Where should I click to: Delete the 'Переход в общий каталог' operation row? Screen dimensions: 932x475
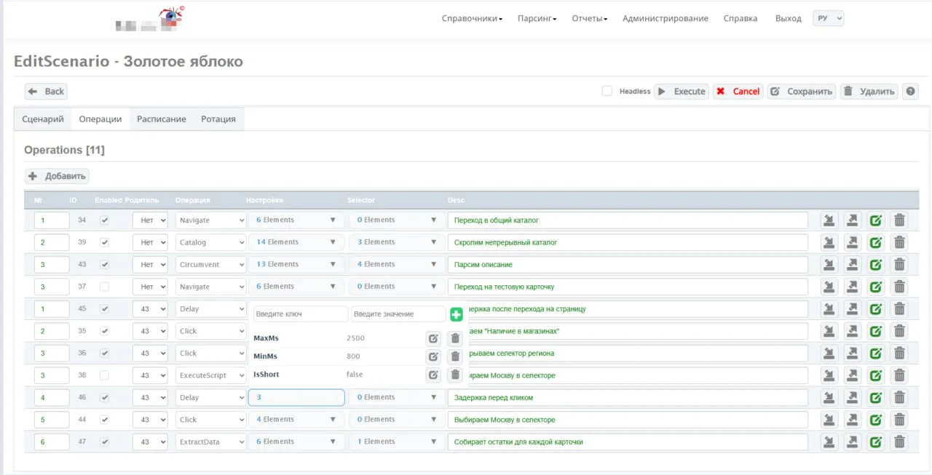[899, 220]
